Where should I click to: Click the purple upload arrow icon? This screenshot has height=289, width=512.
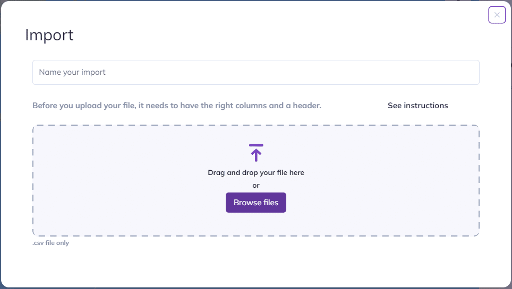256,153
